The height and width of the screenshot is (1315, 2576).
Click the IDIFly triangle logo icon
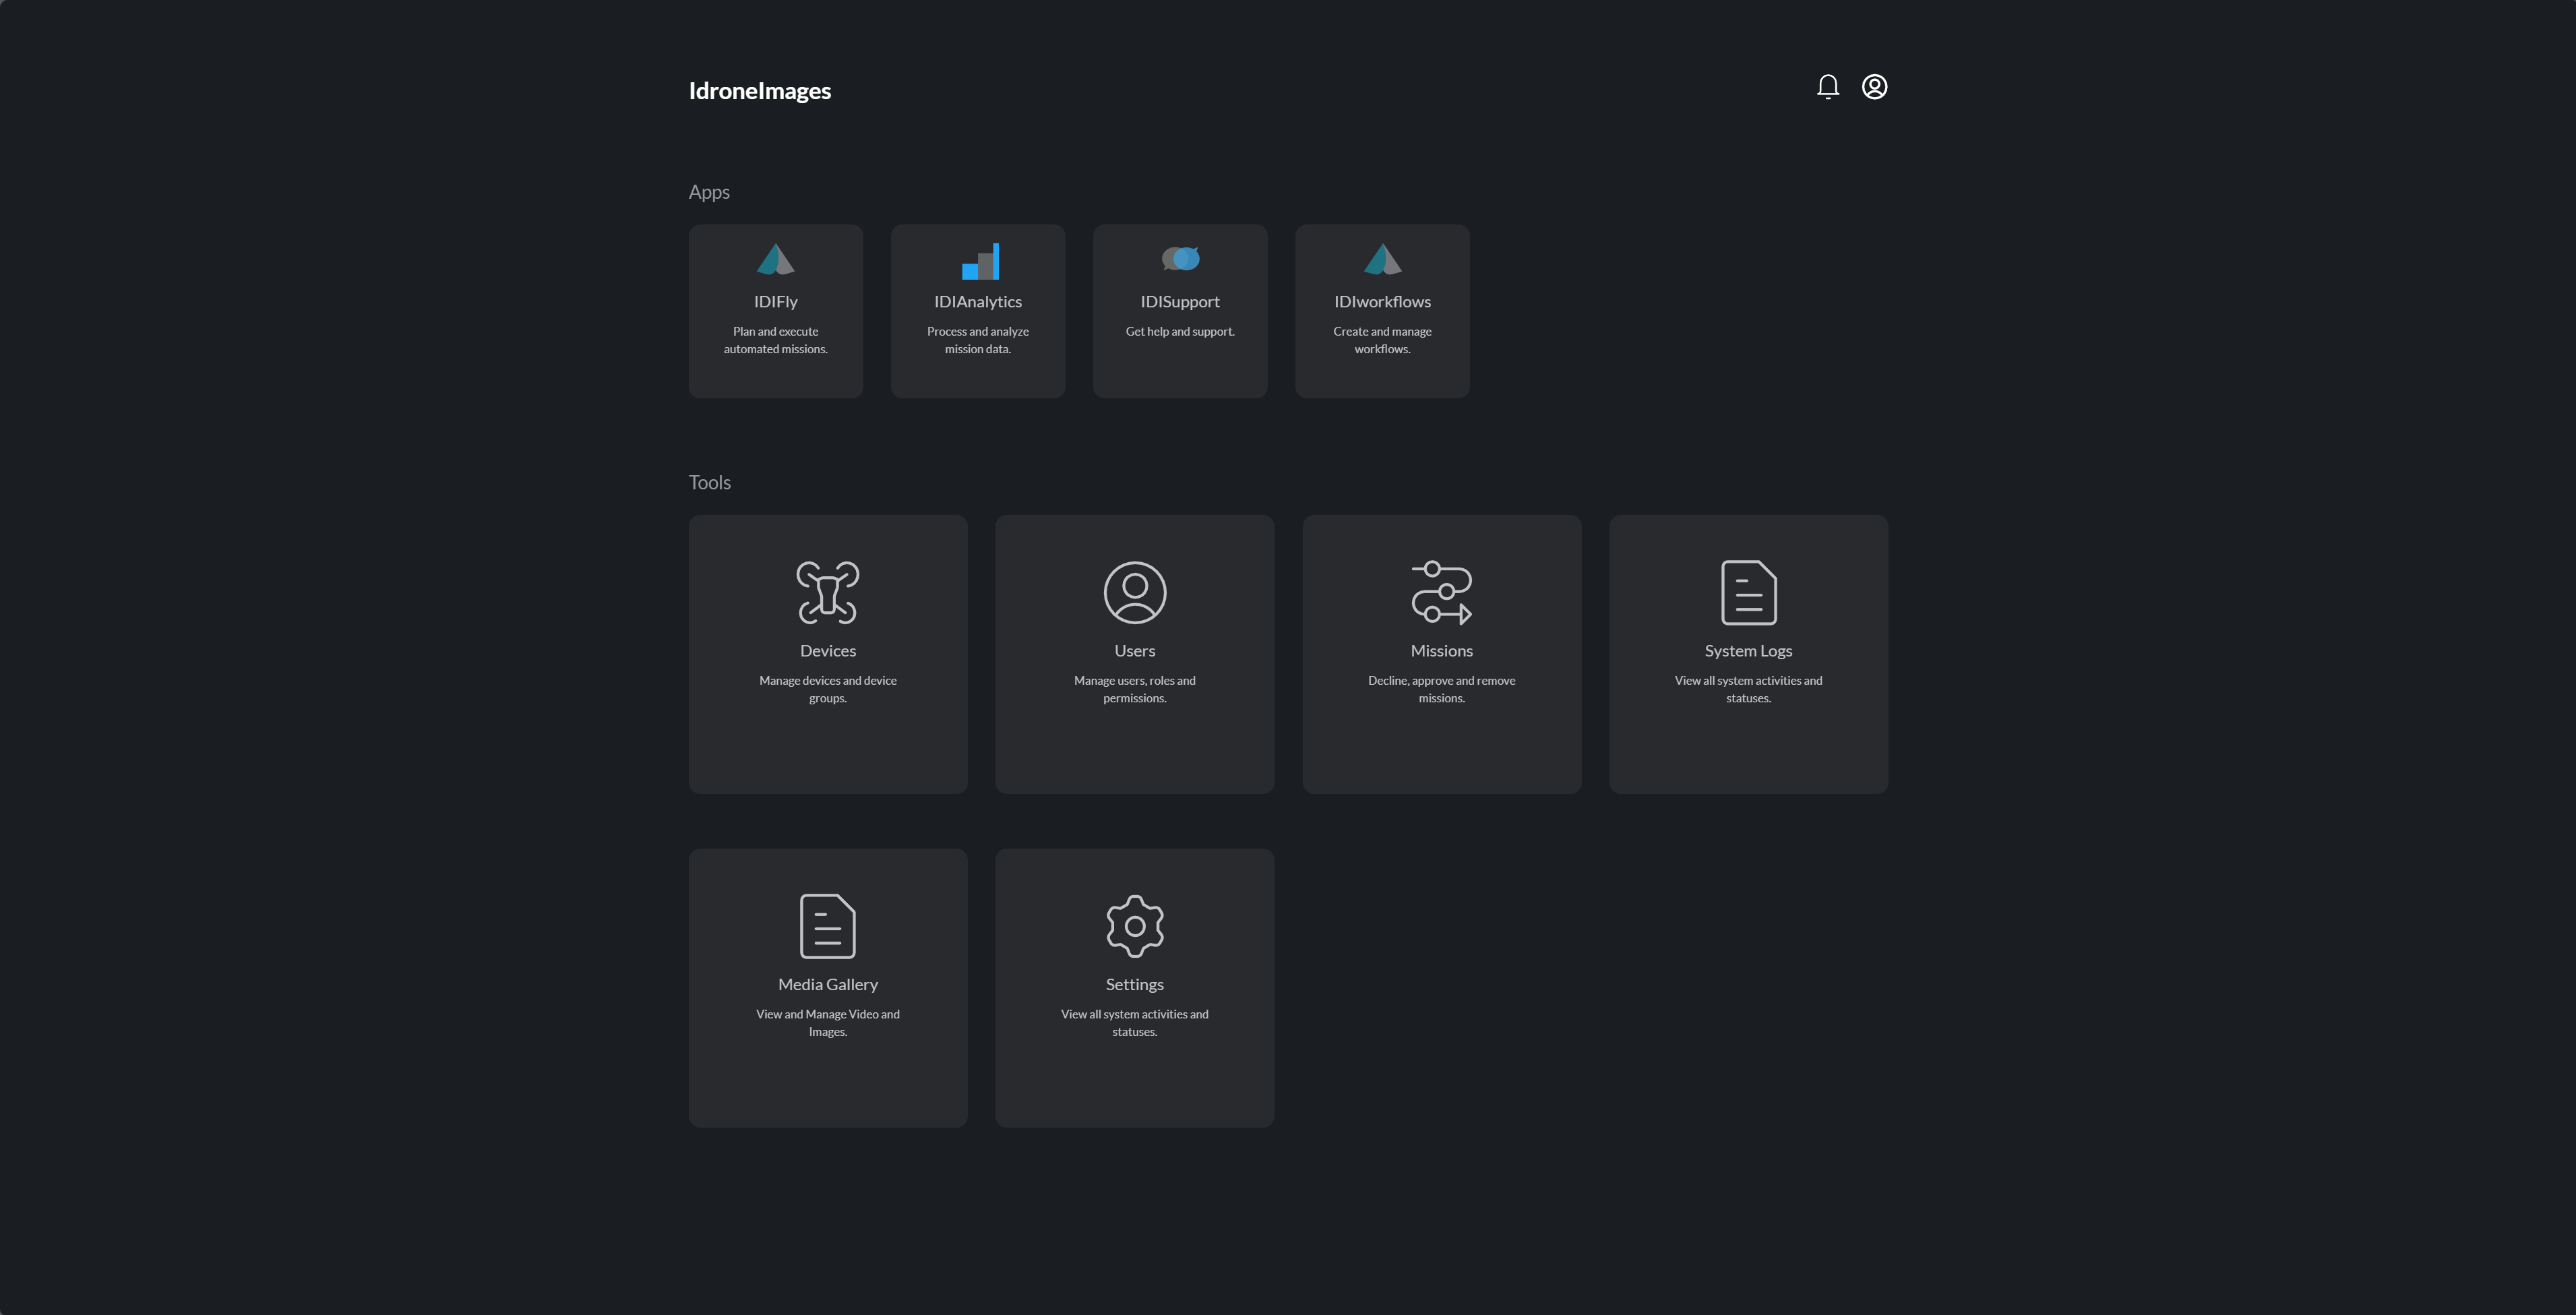[775, 260]
